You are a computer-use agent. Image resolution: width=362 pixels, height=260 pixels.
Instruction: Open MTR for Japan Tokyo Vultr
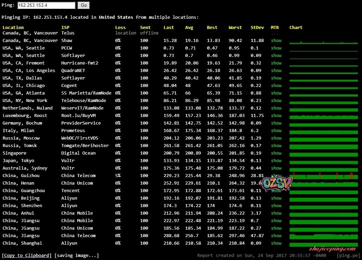pos(276,161)
